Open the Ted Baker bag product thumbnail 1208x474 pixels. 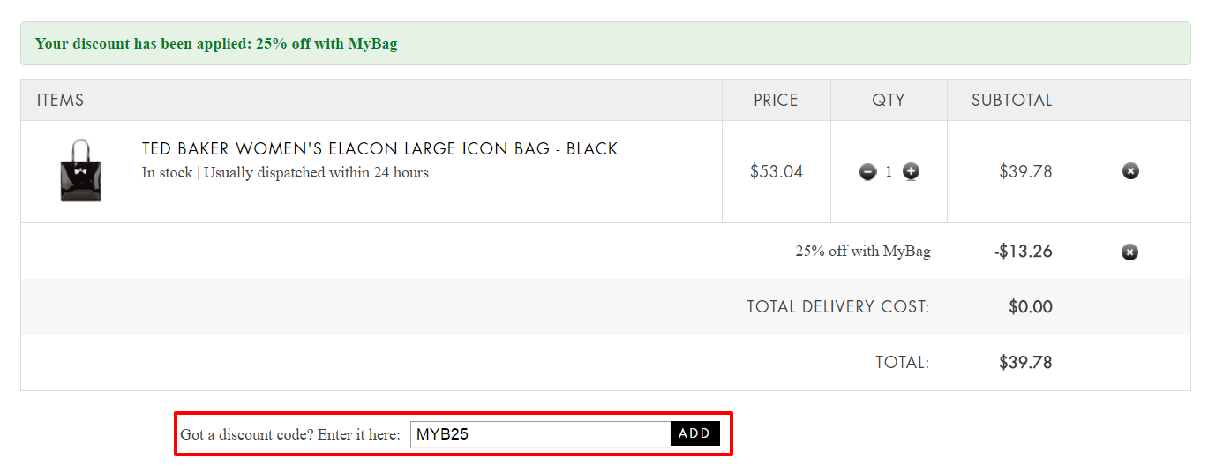80,170
